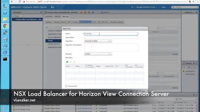Sort members by the Weight column header
This screenshot has height=112, width=200.
pos(98,66)
